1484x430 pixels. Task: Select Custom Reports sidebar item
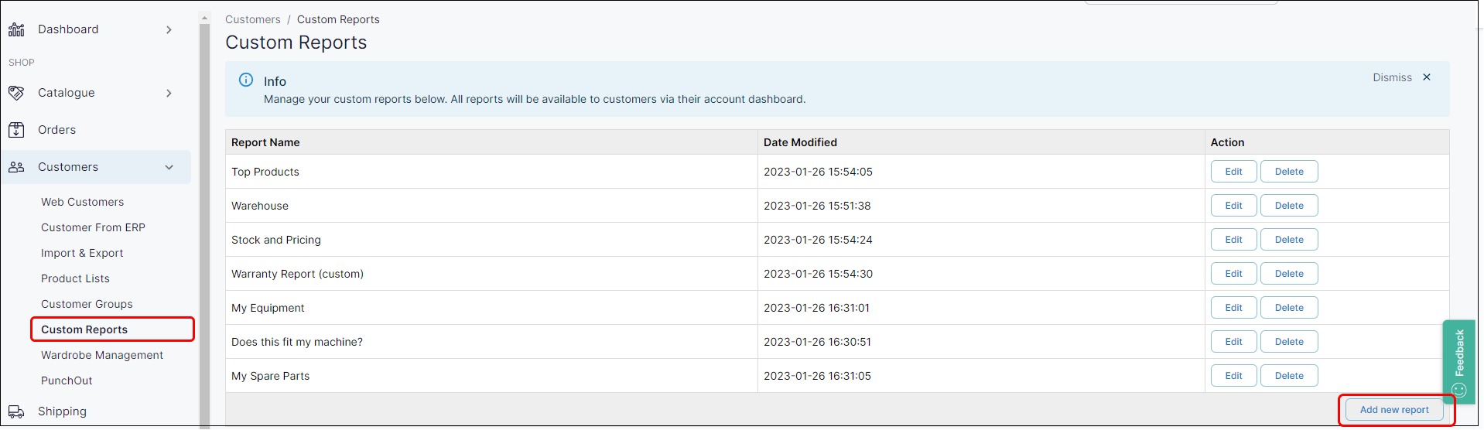84,329
